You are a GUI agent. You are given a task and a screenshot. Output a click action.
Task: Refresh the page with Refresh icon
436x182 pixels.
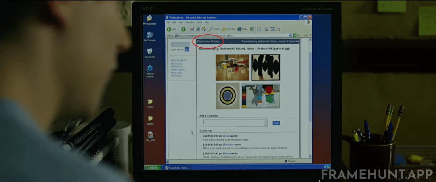point(198,29)
